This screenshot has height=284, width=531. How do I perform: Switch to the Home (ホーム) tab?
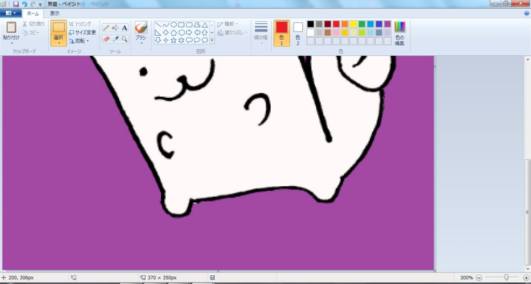click(33, 13)
